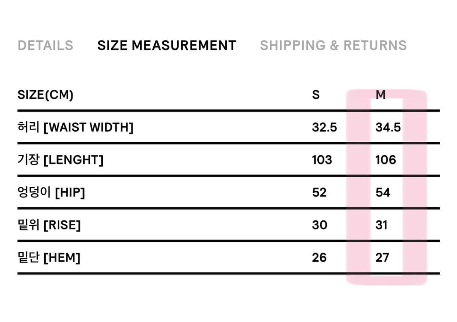Image resolution: width=457 pixels, height=322 pixels.
Task: Select the SIZE MEASUREMENT tab
Action: (167, 45)
